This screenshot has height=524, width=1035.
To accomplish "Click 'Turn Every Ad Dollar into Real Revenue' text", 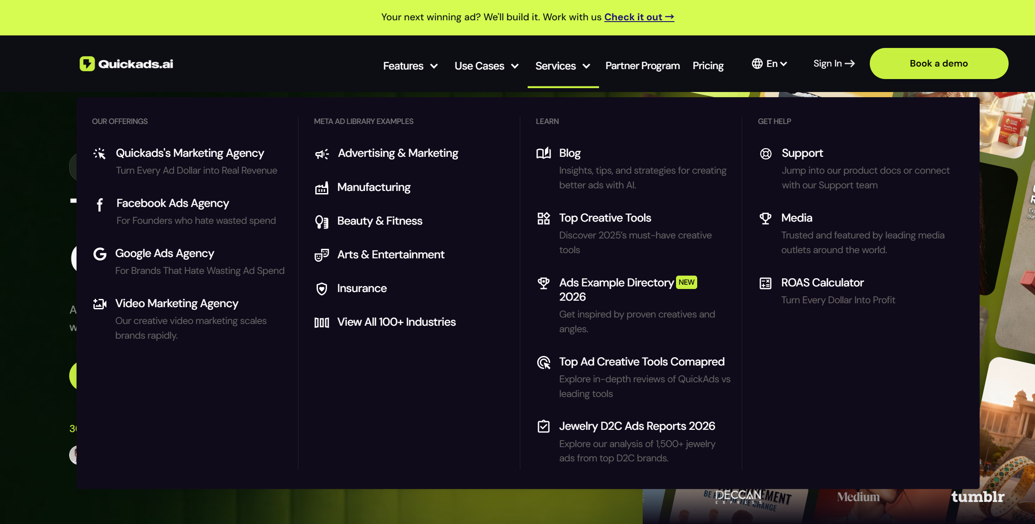I will [197, 170].
